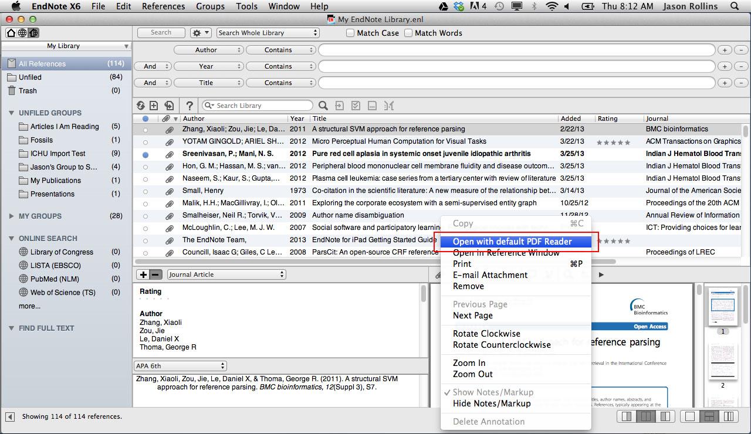
Task: Choose the left-most layout of first layout group
Action: [625, 416]
